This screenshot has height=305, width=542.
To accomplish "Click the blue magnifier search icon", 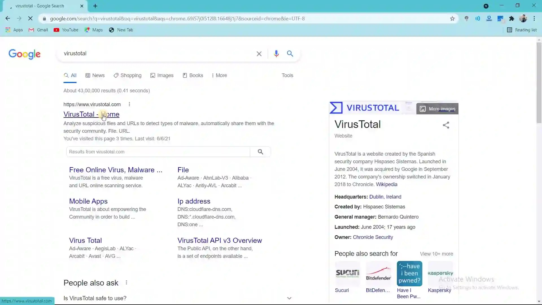I will coord(290,53).
